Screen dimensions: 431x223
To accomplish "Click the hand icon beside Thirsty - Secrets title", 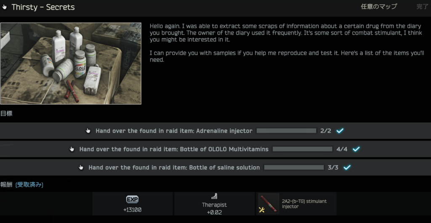I will coord(4,7).
